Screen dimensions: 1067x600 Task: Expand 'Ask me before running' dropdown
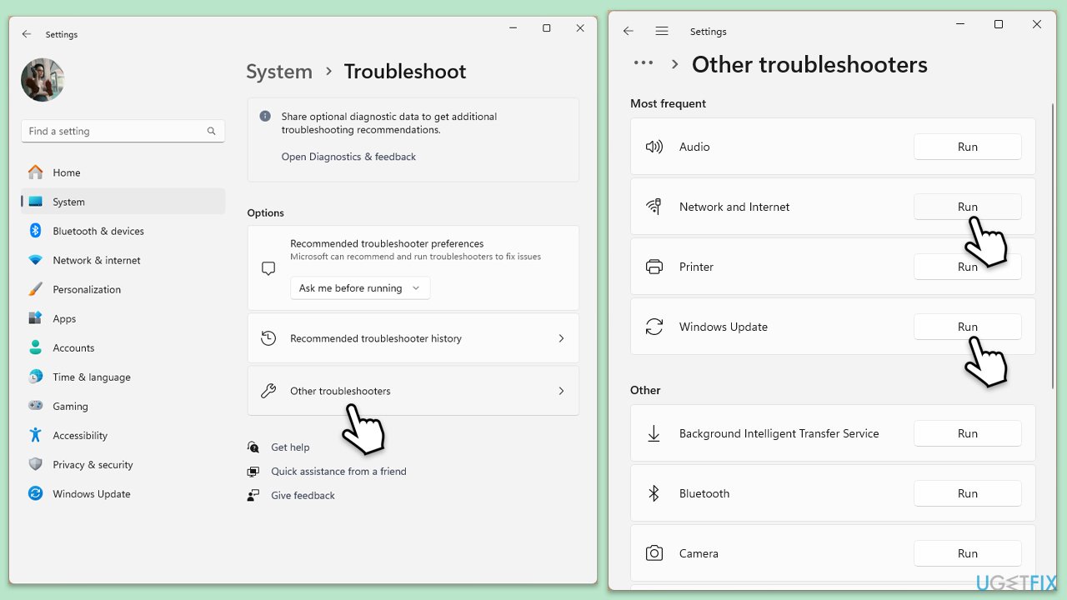360,288
